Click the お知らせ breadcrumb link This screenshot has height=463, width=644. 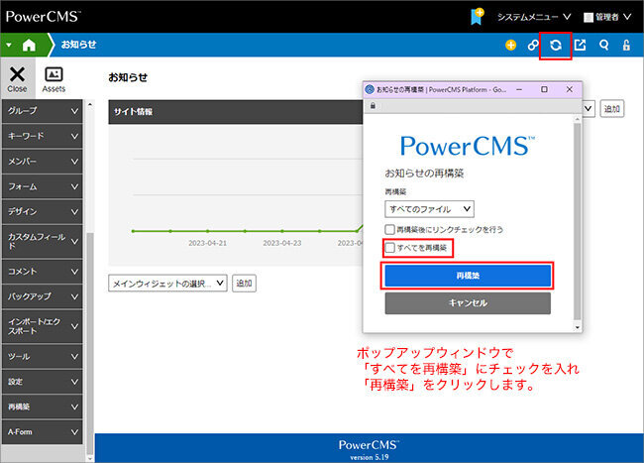78,45
